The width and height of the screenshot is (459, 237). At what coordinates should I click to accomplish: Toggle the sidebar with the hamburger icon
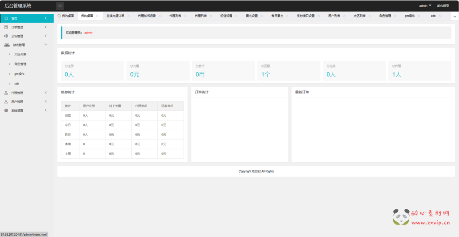coord(60,6)
